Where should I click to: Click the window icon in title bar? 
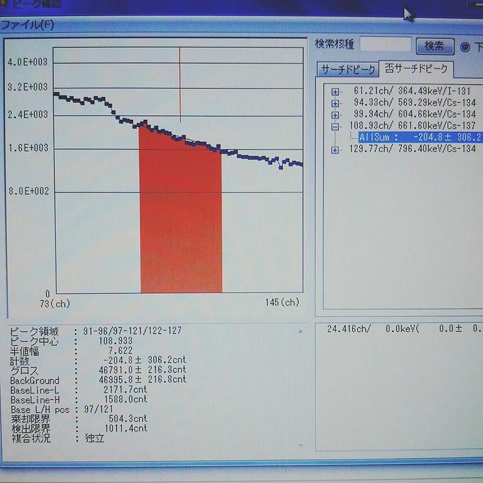coord(5,3)
